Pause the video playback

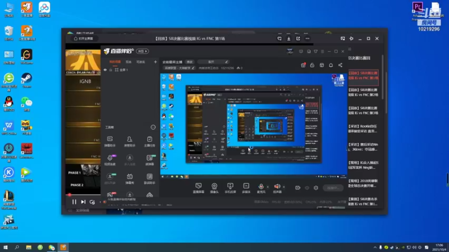pos(74,202)
